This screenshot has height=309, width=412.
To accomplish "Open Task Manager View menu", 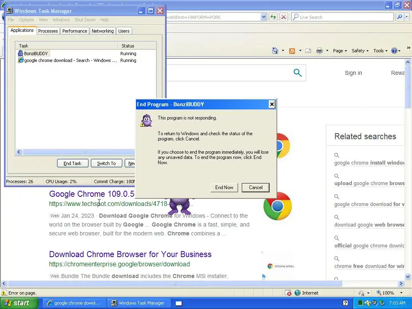I will (x=43, y=20).
